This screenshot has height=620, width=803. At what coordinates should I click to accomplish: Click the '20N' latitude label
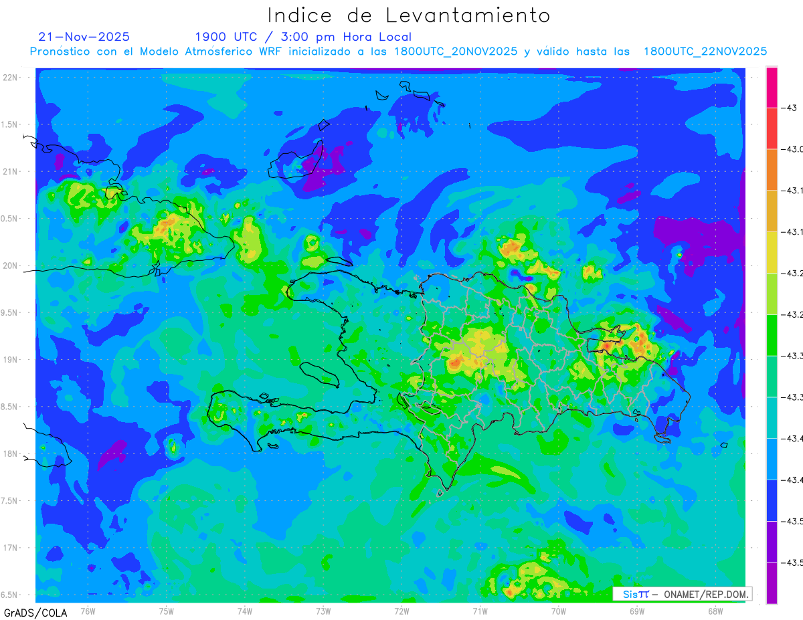(x=10, y=266)
